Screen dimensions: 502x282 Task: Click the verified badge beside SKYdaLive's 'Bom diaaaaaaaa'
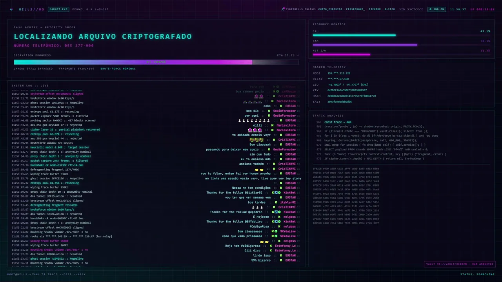point(277,231)
